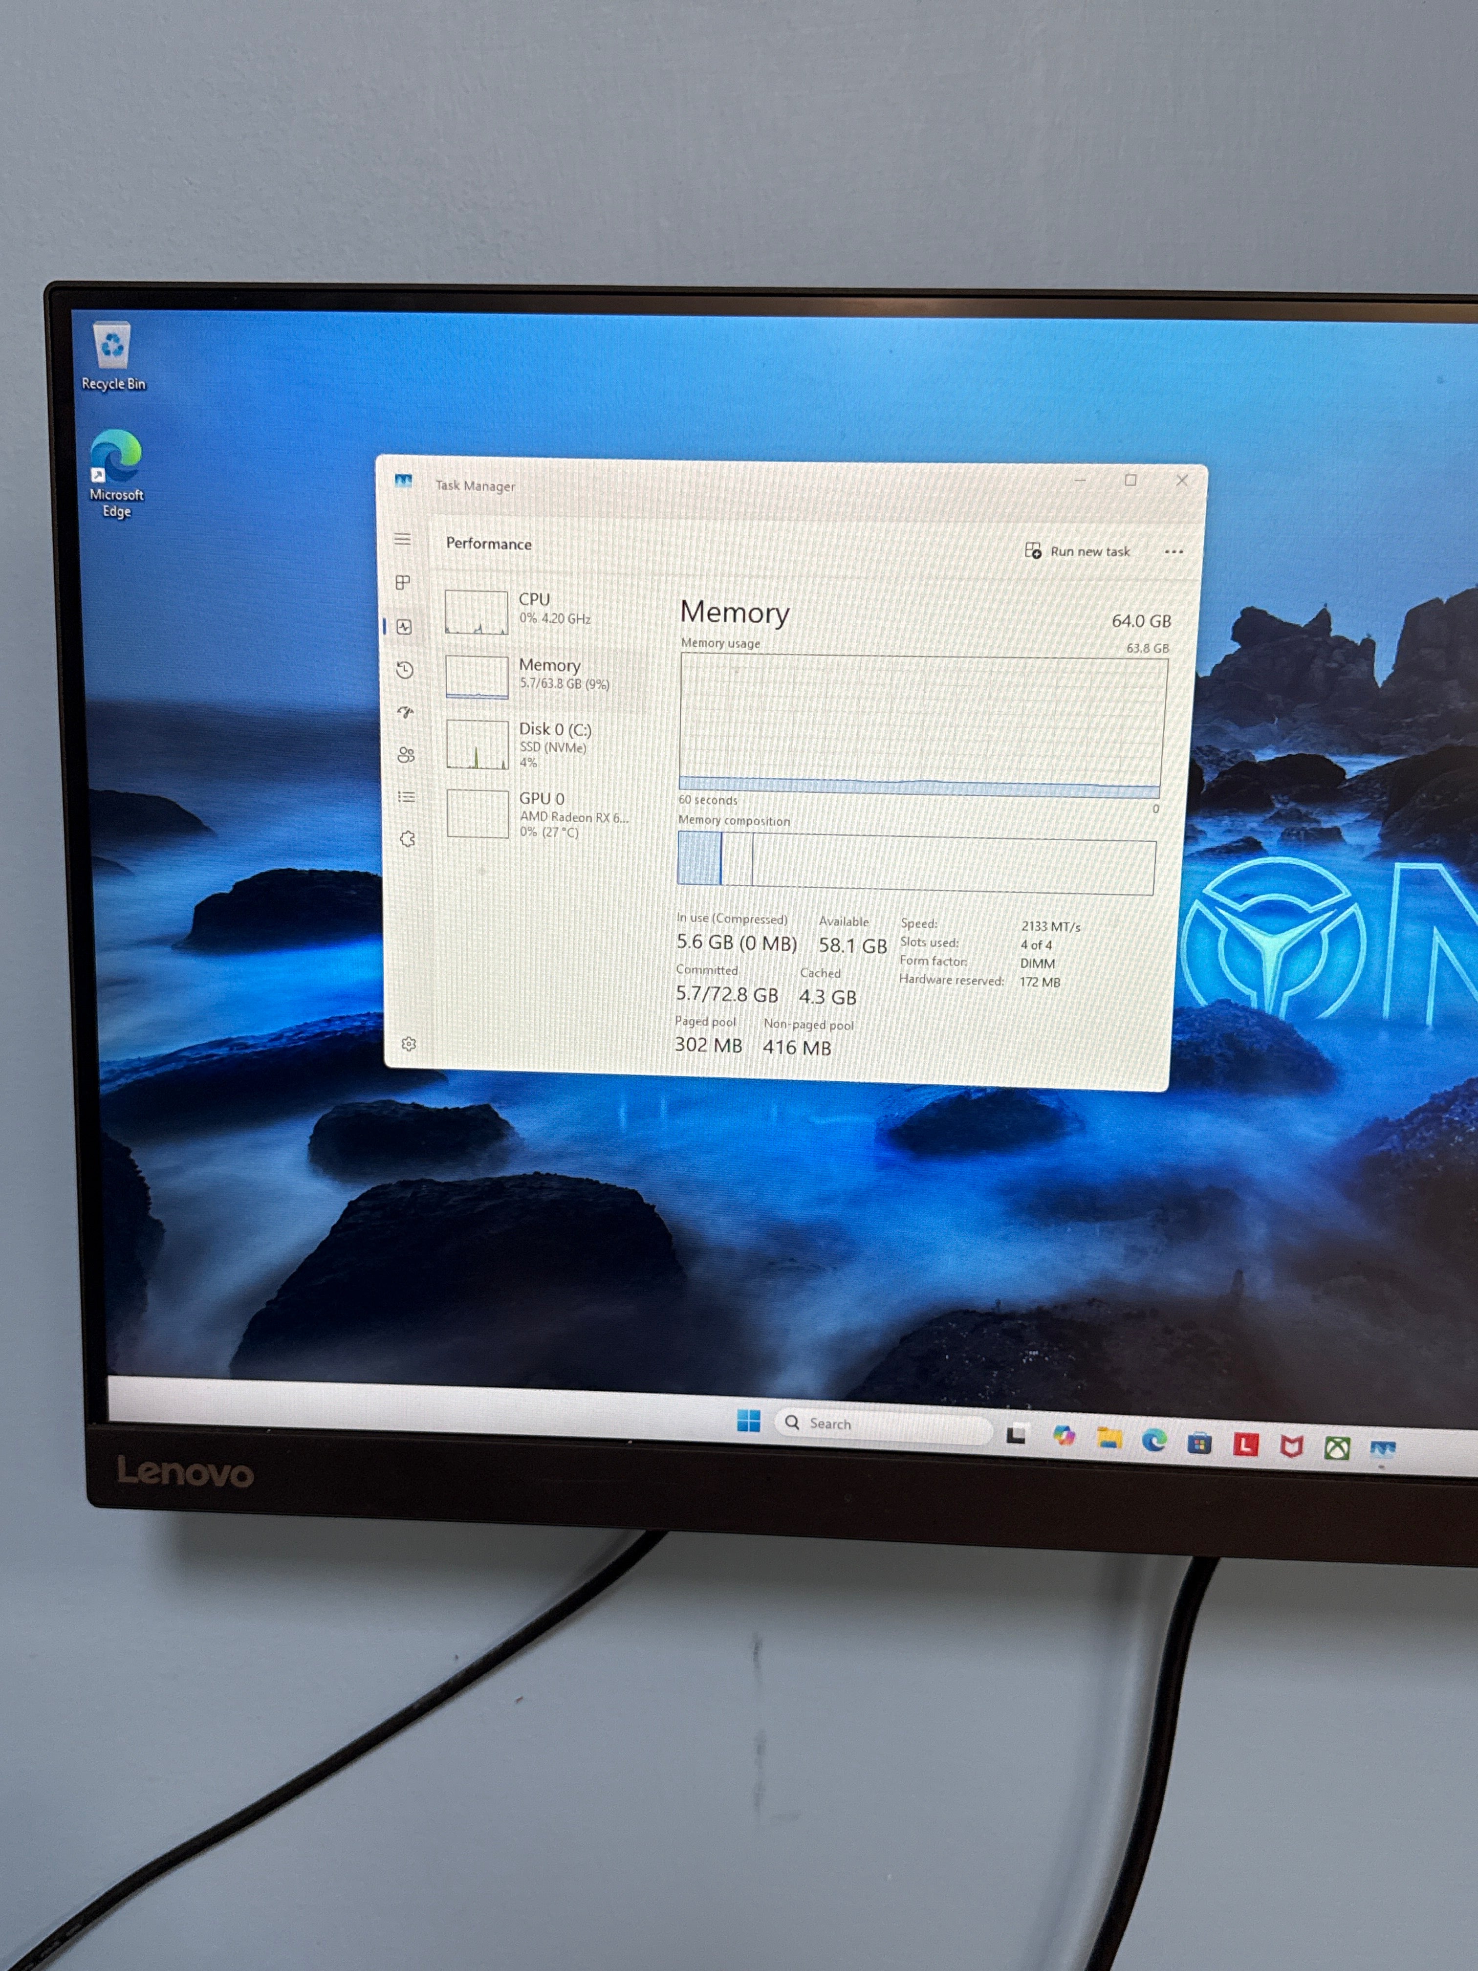
Task: Click the Task Manager taskbar icon
Action: pyautogui.click(x=1383, y=1450)
